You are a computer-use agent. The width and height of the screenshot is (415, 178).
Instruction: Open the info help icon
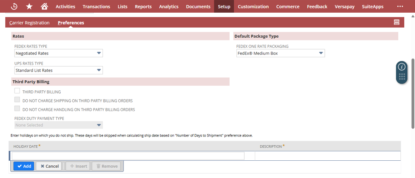[x=402, y=67]
